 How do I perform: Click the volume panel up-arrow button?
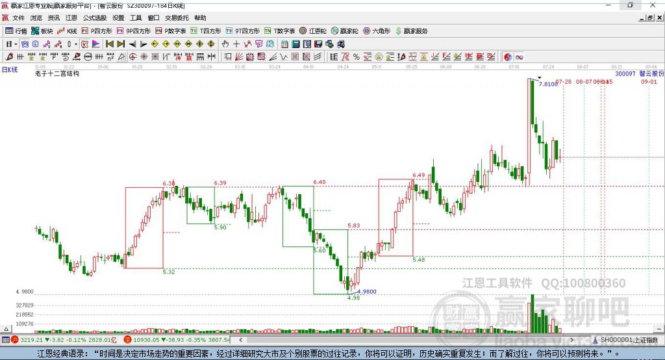point(5,329)
